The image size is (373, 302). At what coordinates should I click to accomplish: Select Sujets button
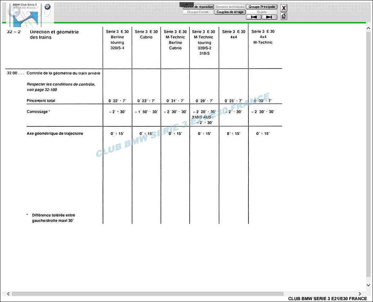tap(261, 12)
